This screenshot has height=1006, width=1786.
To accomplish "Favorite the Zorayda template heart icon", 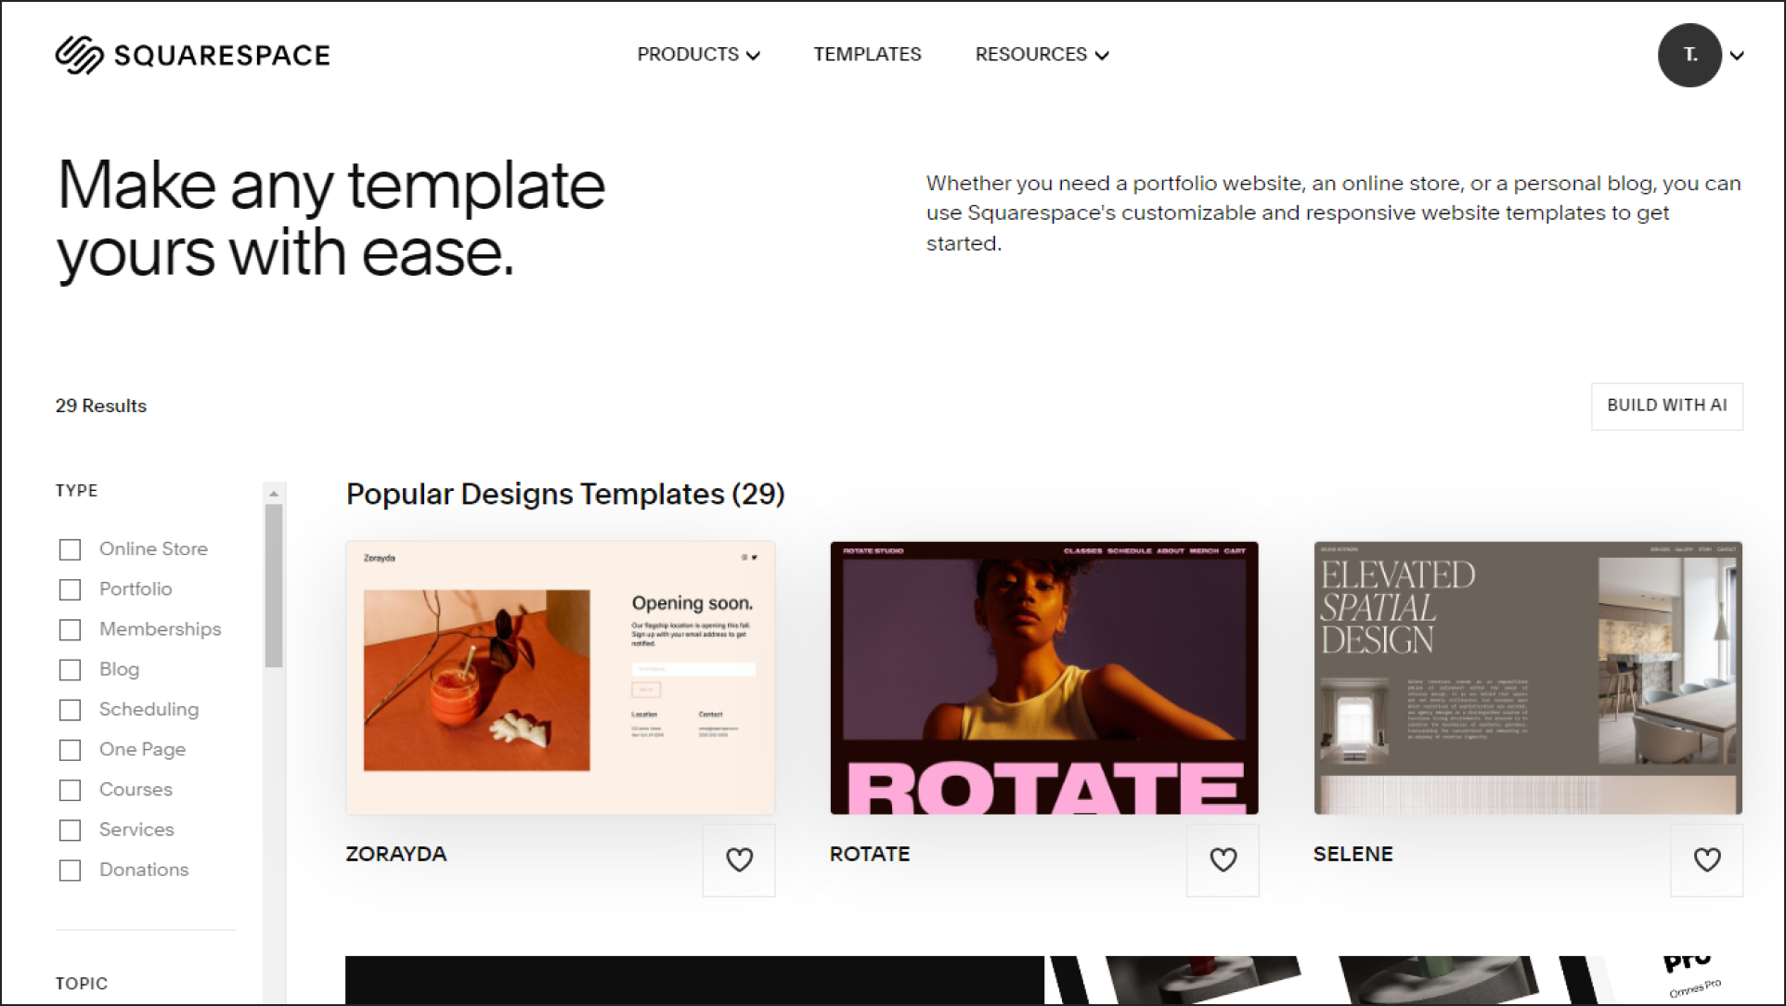I will click(x=739, y=860).
